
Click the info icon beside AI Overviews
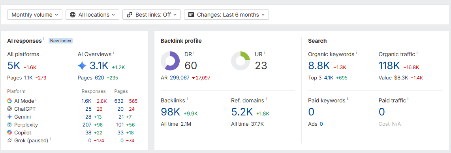[x=113, y=53]
